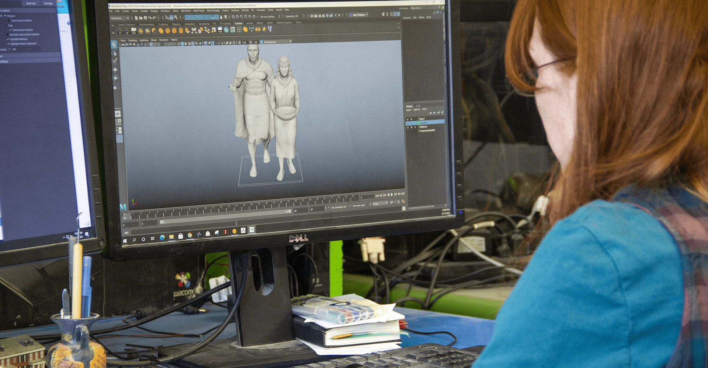Screen dimensions: 708x368
Task: Click the FT shelf icon
Action: pos(120,30)
